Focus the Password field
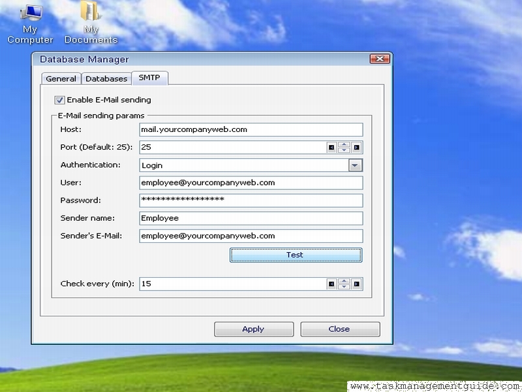This screenshot has width=522, height=392. pos(251,201)
